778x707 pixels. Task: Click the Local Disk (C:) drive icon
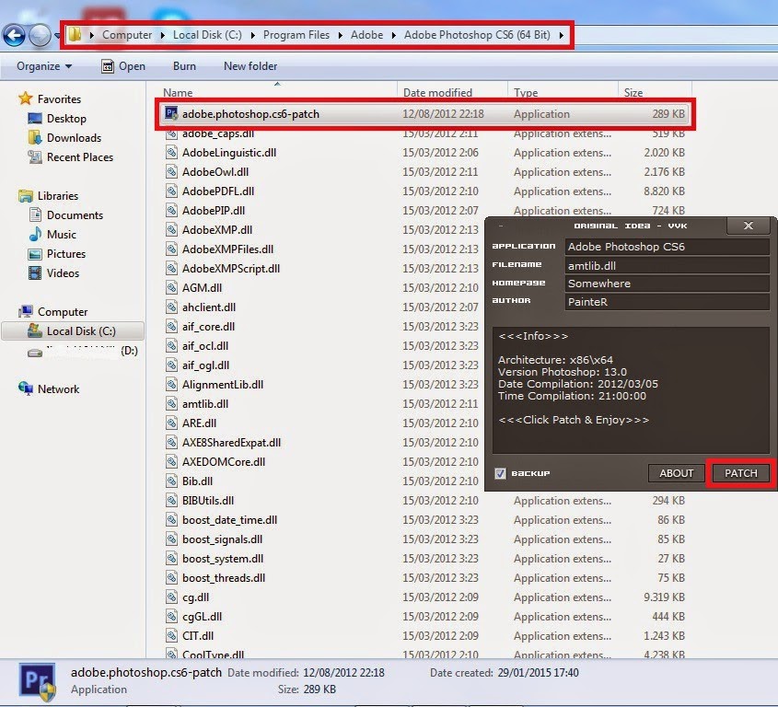click(35, 330)
